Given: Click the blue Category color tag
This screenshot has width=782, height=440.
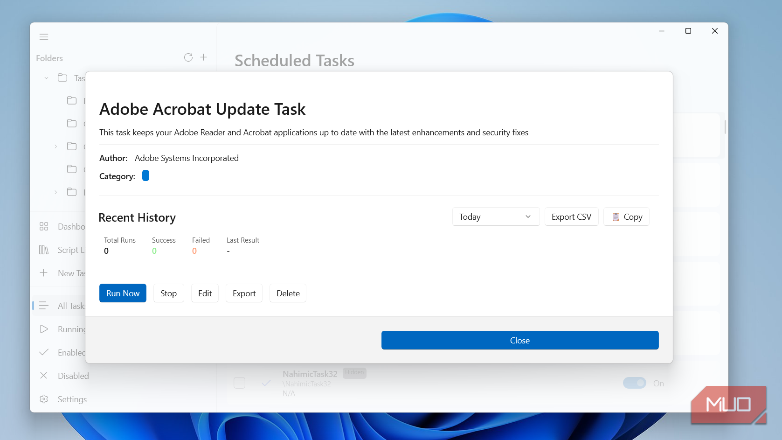Looking at the screenshot, I should [x=145, y=175].
